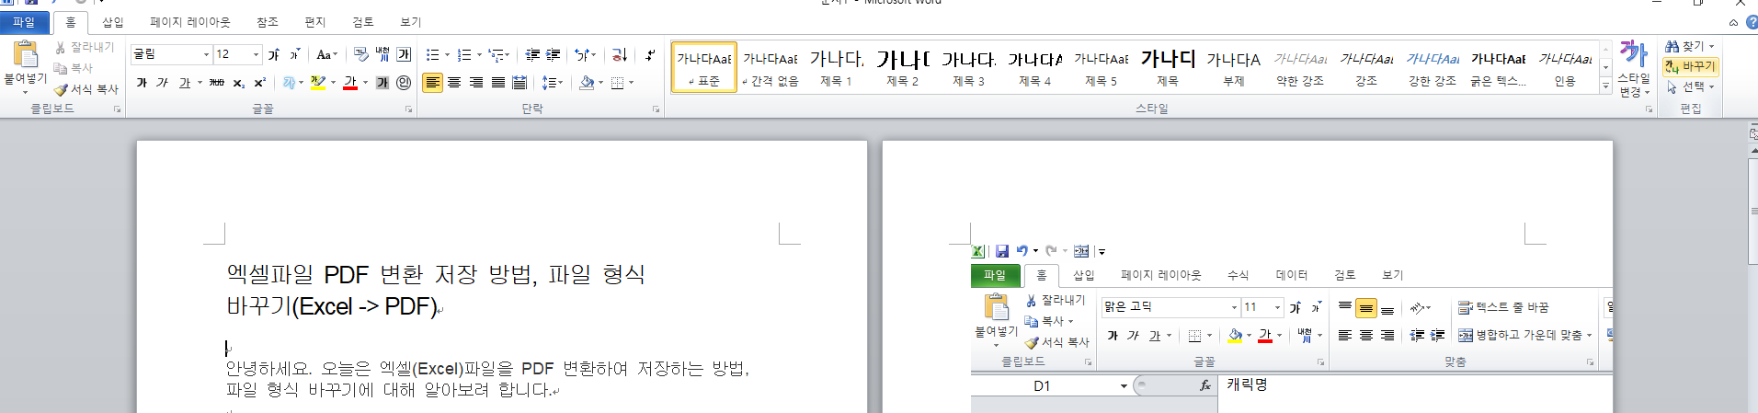
Task: Toggle justify alignment in Word paragraph group
Action: [497, 83]
